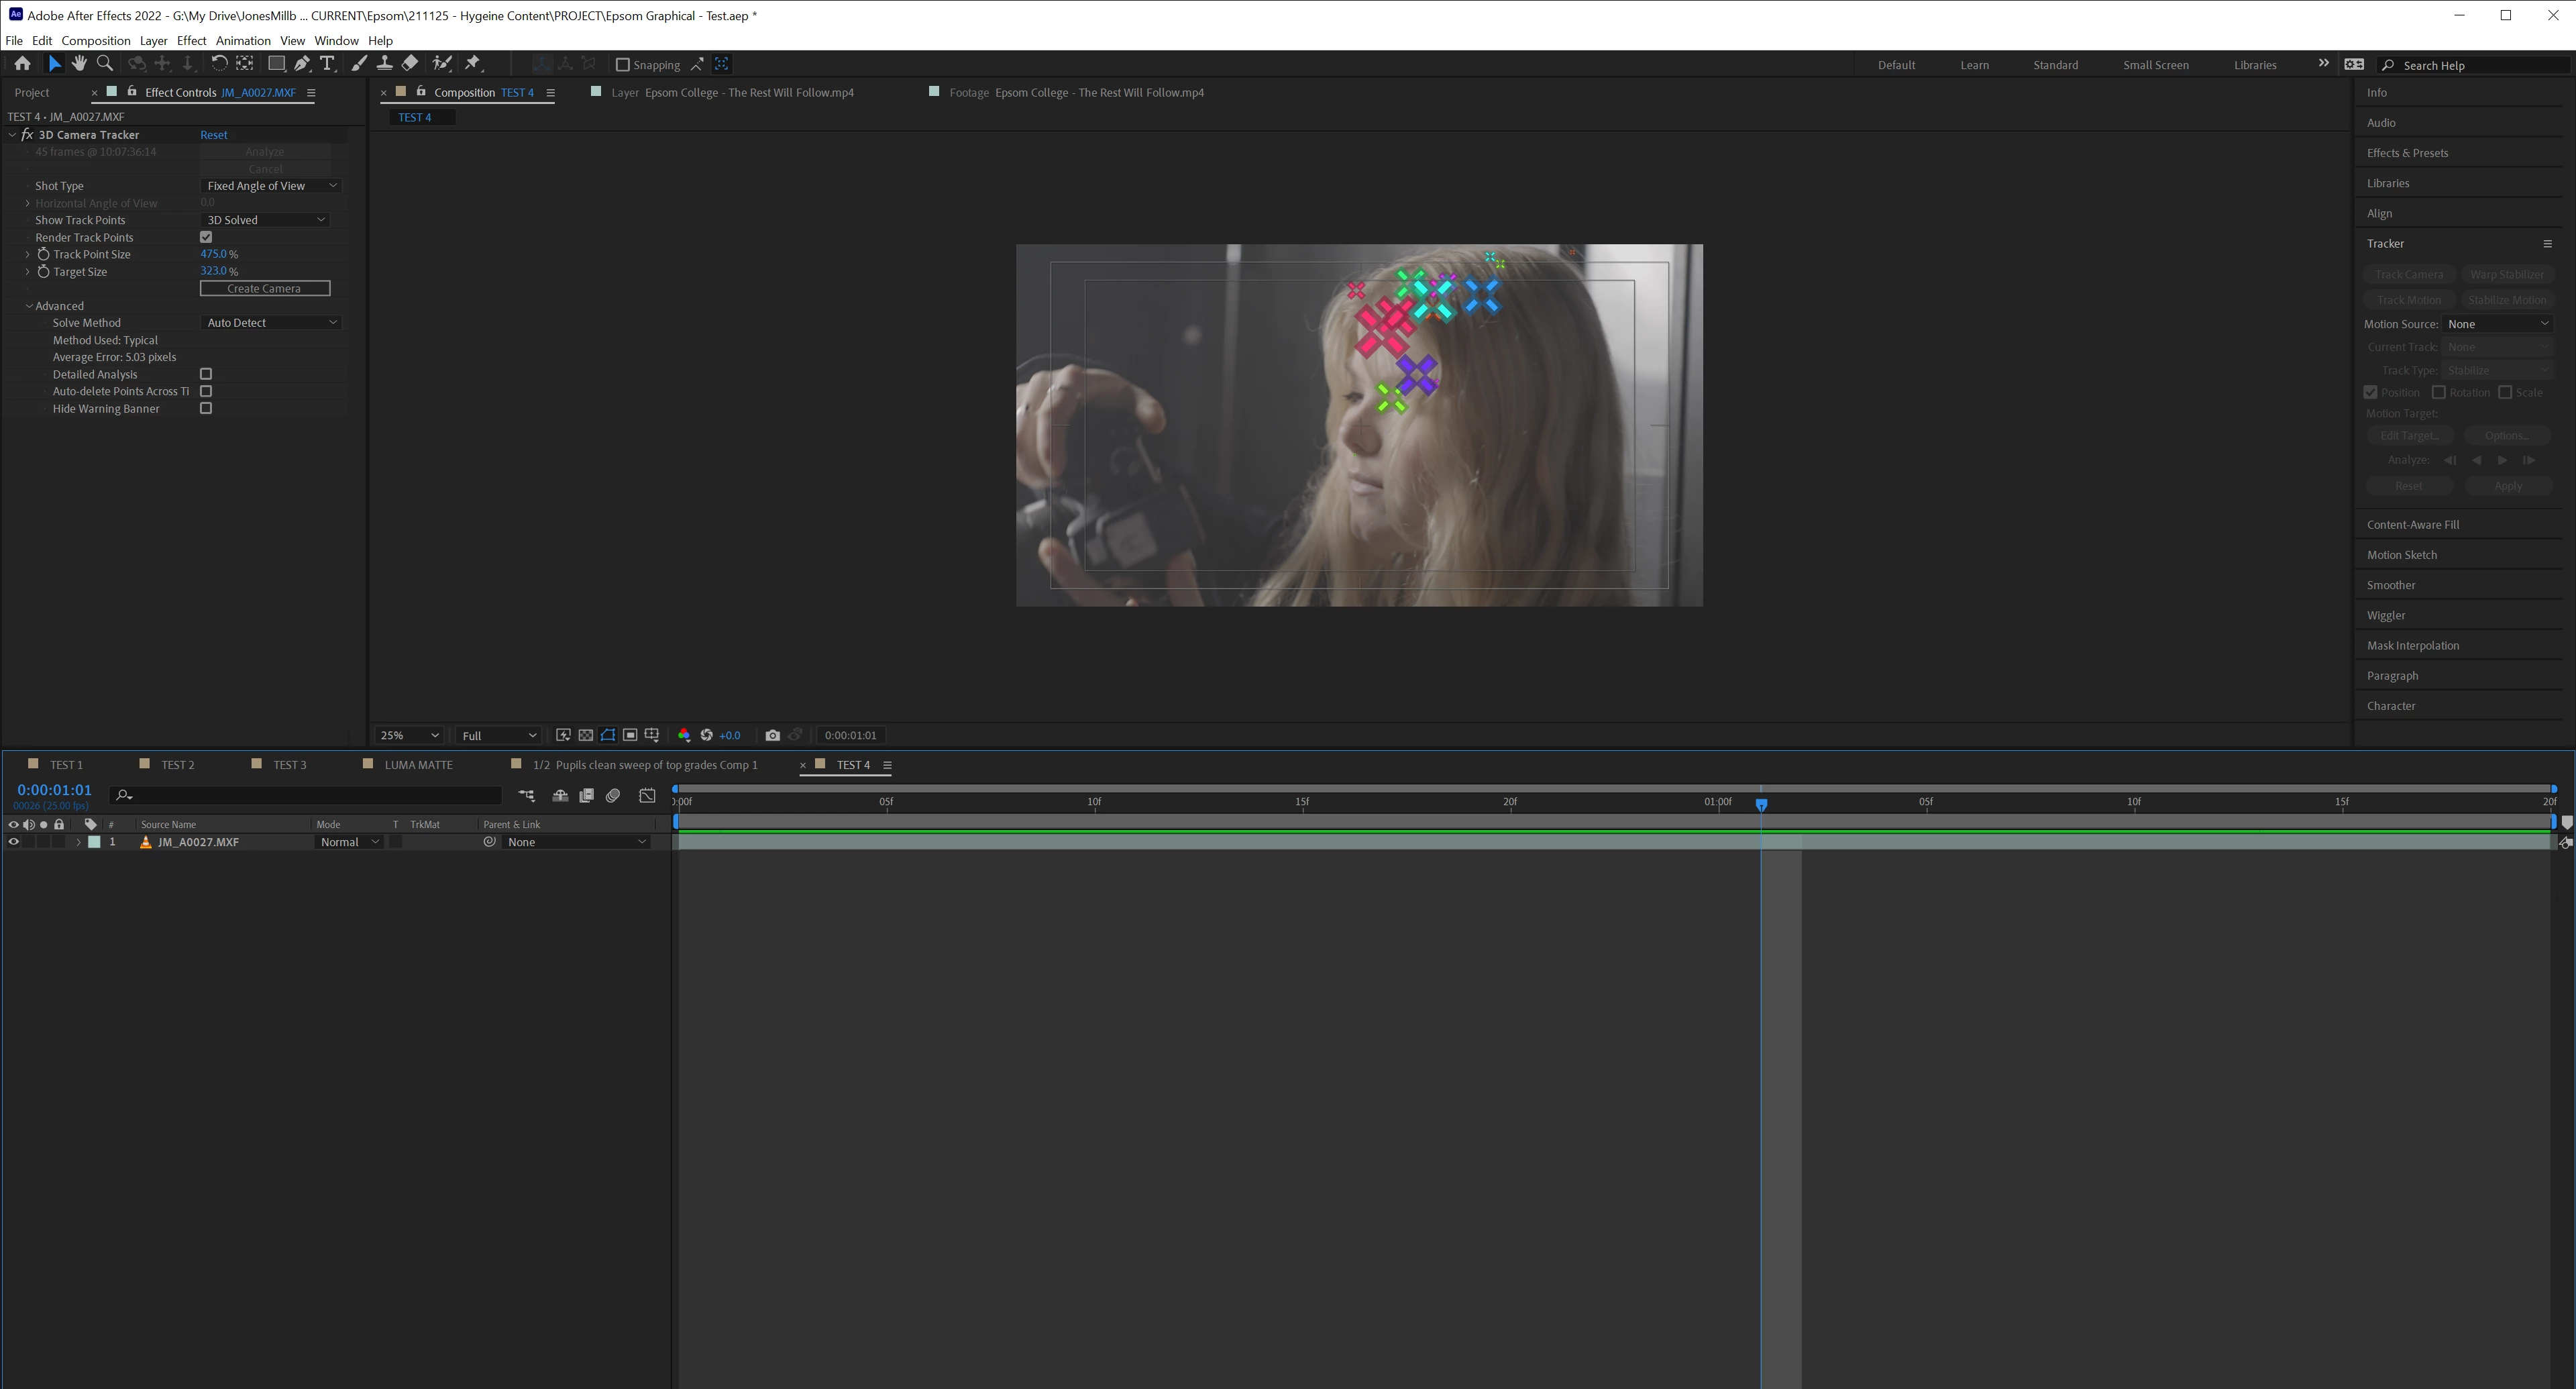Click the current time indicator marker
Image resolution: width=2576 pixels, height=1389 pixels.
(1761, 804)
